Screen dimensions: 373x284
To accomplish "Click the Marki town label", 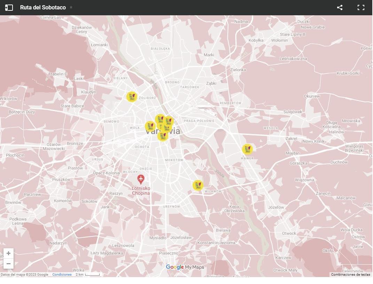I will [x=209, y=55].
